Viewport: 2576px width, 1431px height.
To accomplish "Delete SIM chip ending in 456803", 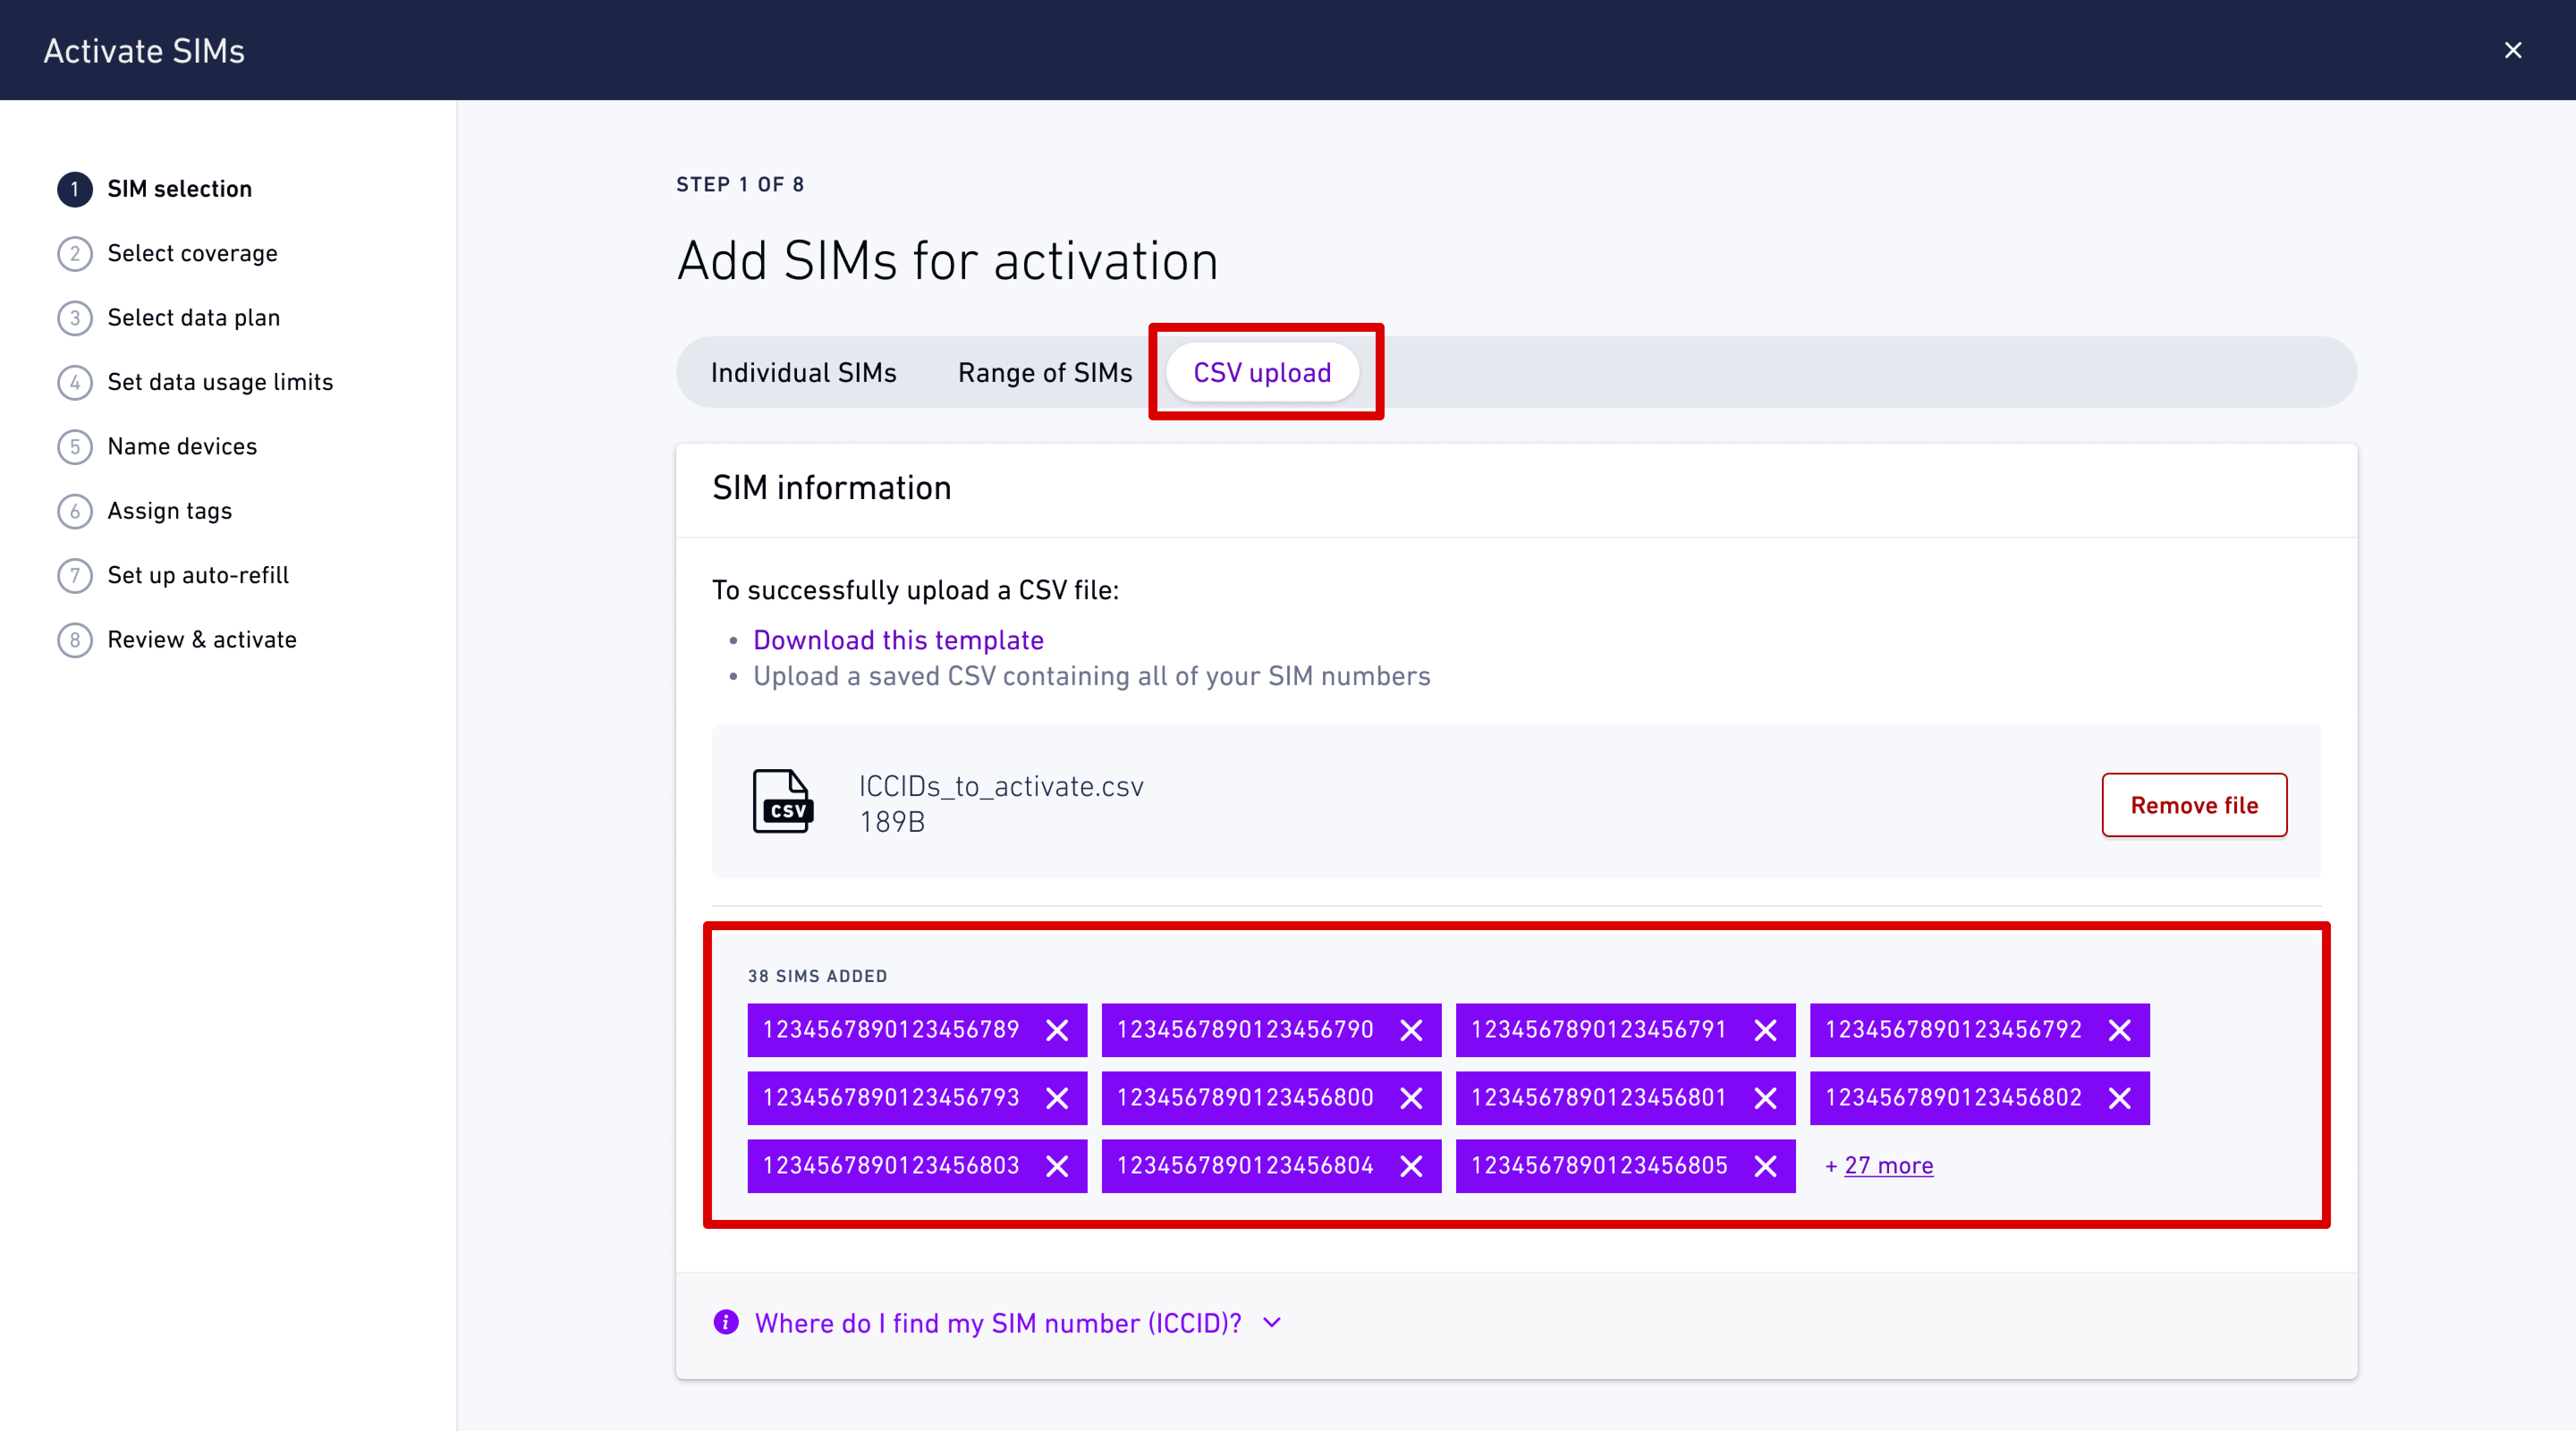I will (1057, 1166).
